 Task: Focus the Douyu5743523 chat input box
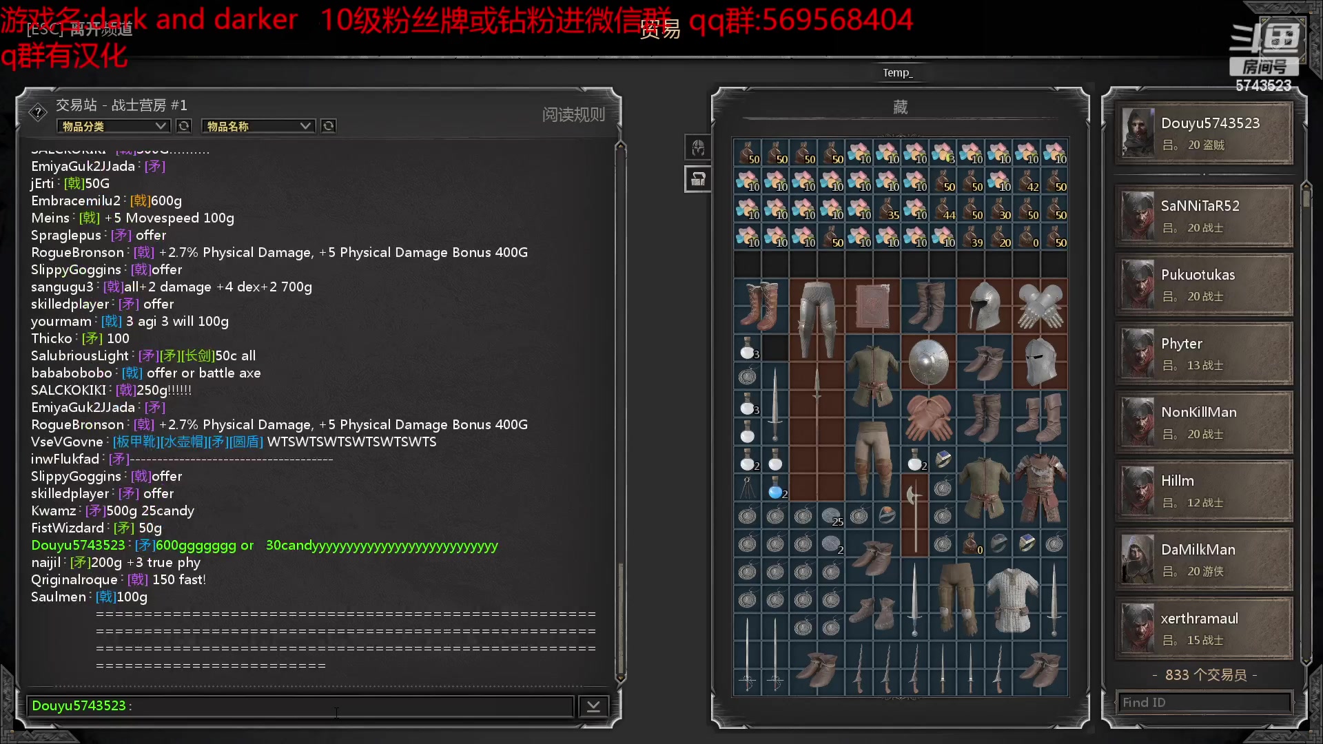coord(300,706)
